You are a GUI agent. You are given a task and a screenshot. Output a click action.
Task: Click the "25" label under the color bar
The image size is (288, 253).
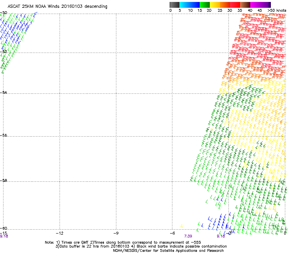pos(220,11)
